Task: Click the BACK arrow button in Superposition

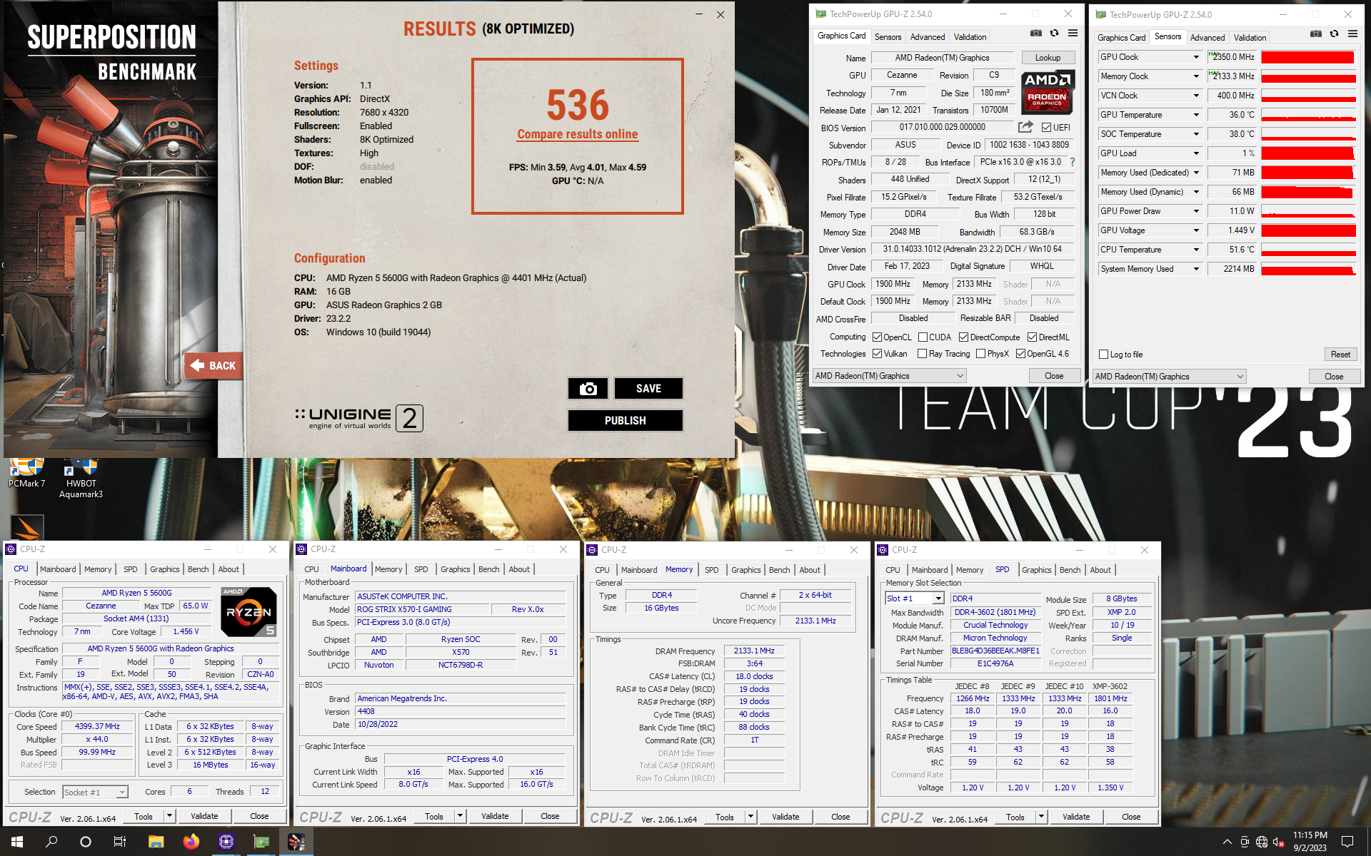Action: (213, 366)
